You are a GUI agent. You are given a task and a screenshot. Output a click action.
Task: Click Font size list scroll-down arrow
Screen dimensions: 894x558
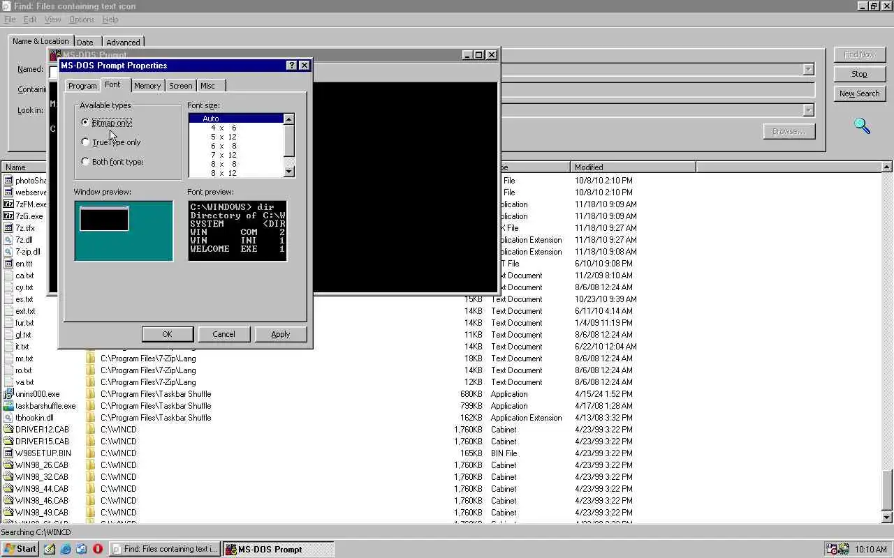pos(288,172)
